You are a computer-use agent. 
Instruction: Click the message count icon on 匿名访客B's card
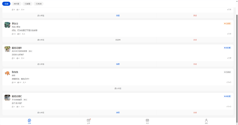click(13, 58)
